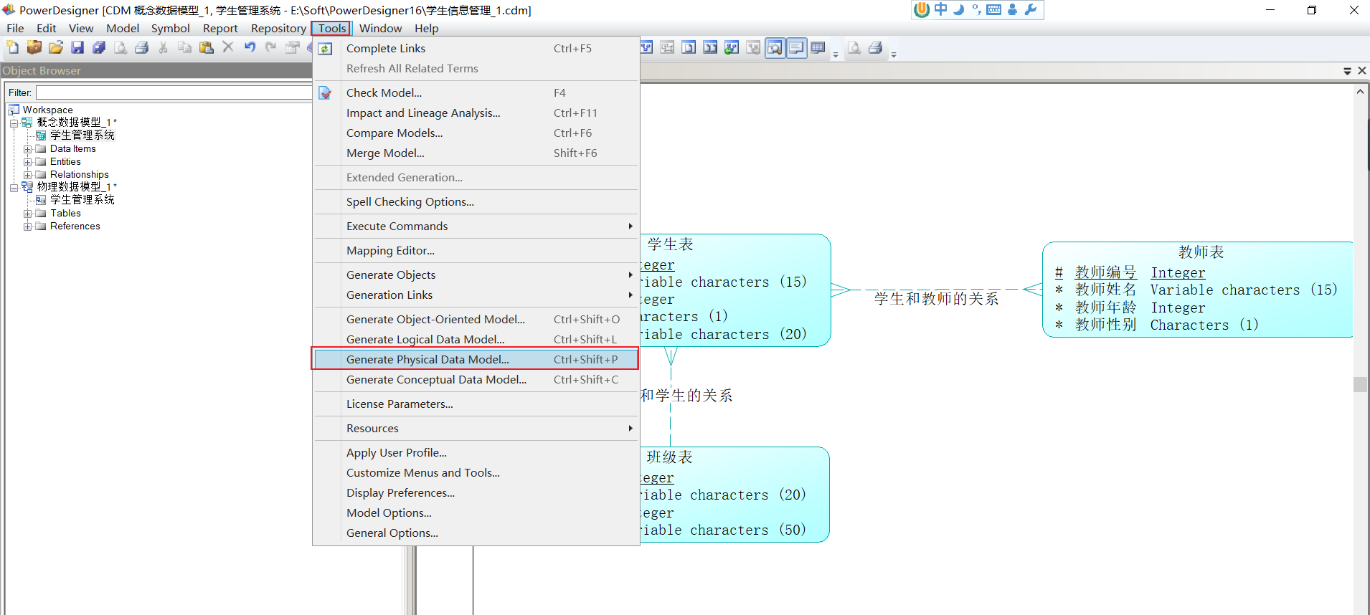
Task: Click the 教师表 entity title
Action: (1201, 252)
